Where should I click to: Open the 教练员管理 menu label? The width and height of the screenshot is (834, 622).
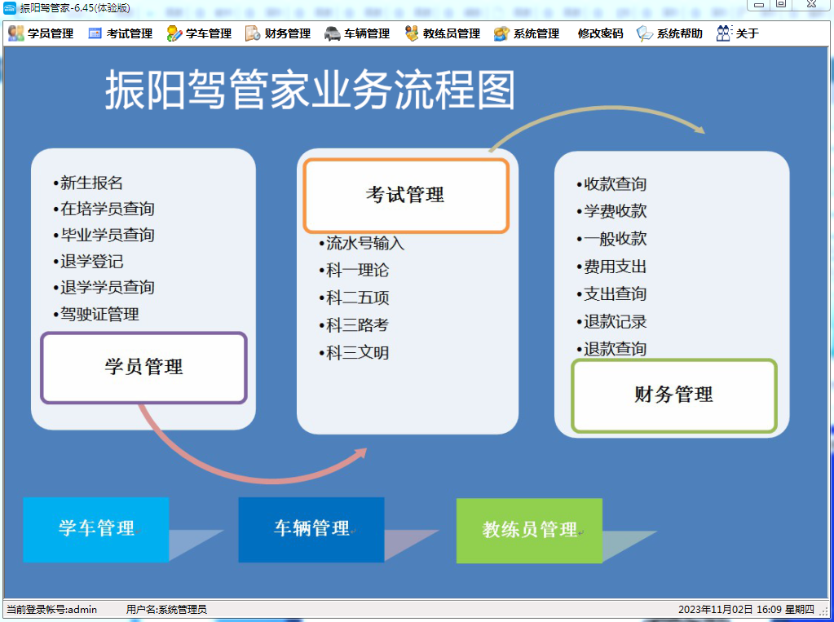click(x=452, y=33)
